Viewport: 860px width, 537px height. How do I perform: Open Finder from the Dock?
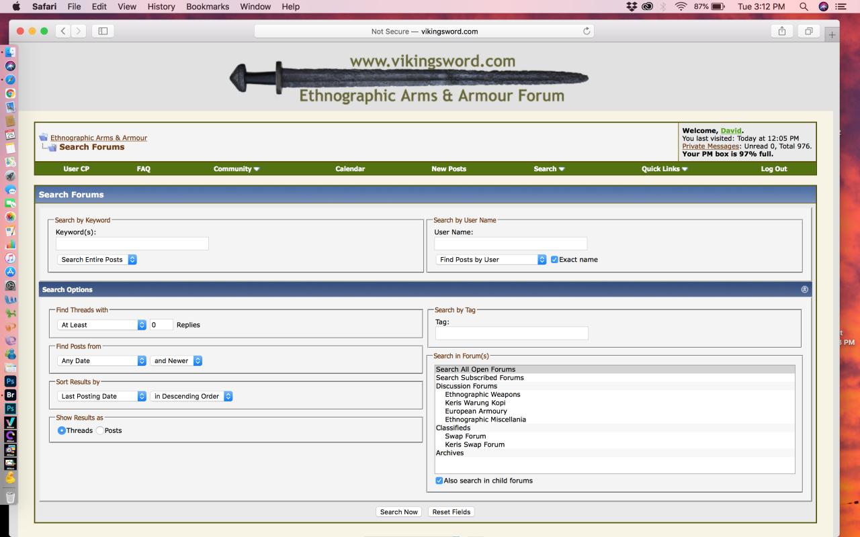pos(10,52)
